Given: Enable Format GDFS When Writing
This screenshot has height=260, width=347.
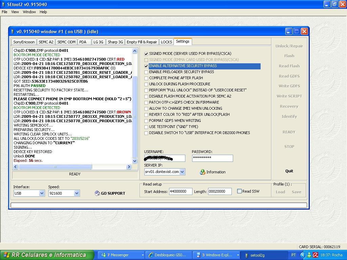Looking at the screenshot, I should click(x=146, y=121).
